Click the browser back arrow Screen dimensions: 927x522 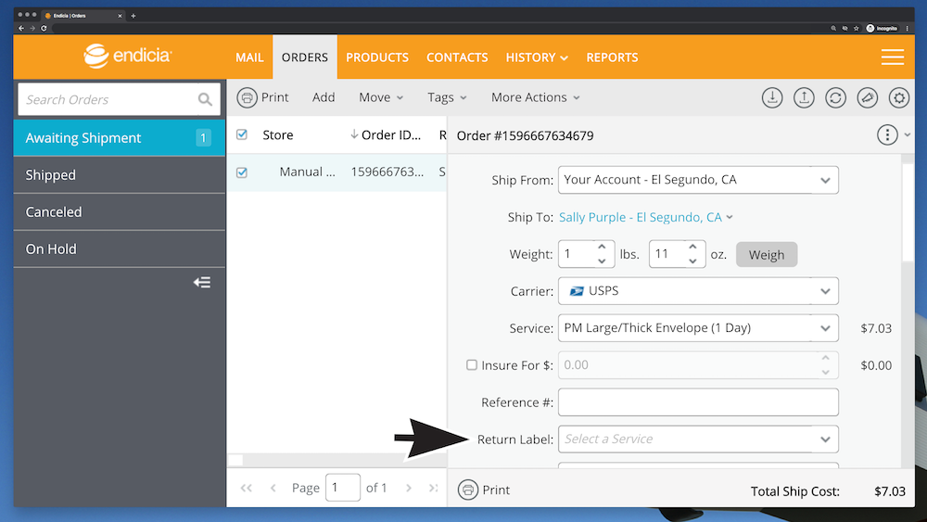pos(21,28)
